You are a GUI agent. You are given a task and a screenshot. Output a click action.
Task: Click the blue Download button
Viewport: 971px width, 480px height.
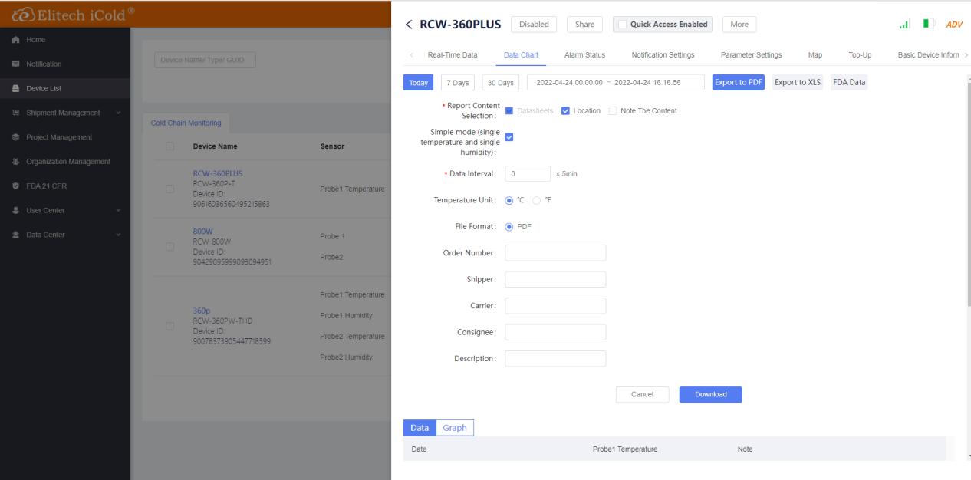point(710,394)
